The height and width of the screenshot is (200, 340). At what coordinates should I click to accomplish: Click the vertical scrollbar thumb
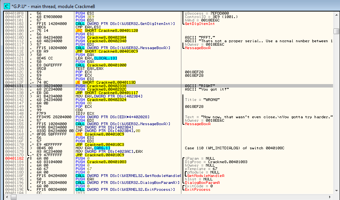(336, 31)
